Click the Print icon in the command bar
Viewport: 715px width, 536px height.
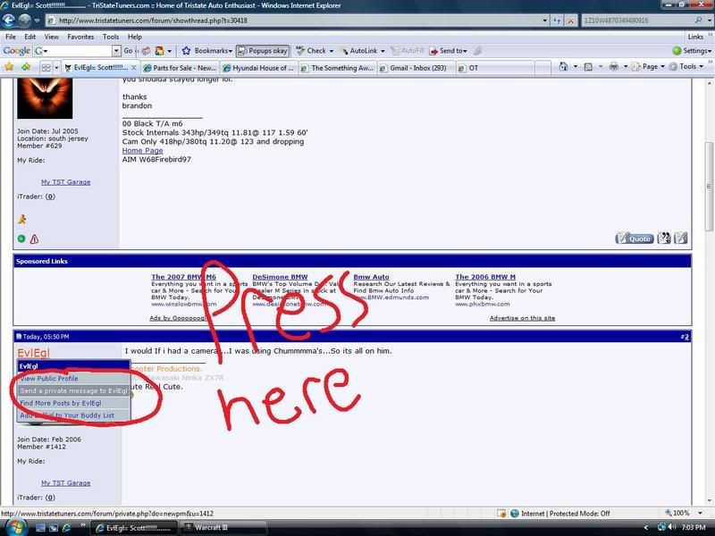click(614, 66)
